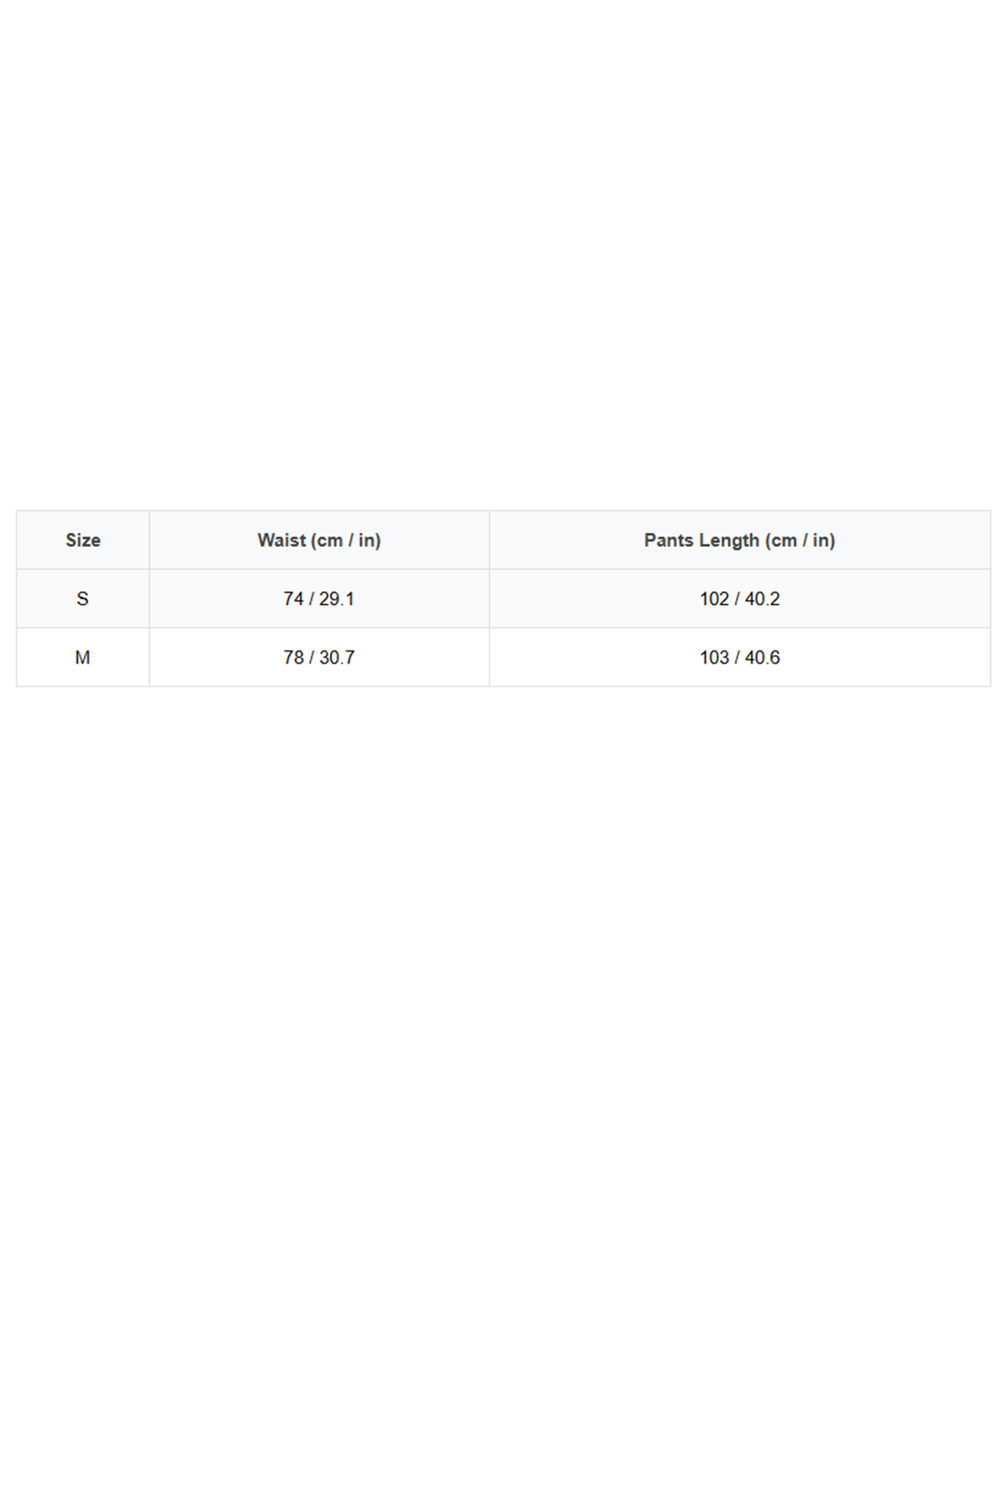The height and width of the screenshot is (1510, 1006).
Task: Click the Size column header
Action: (82, 540)
